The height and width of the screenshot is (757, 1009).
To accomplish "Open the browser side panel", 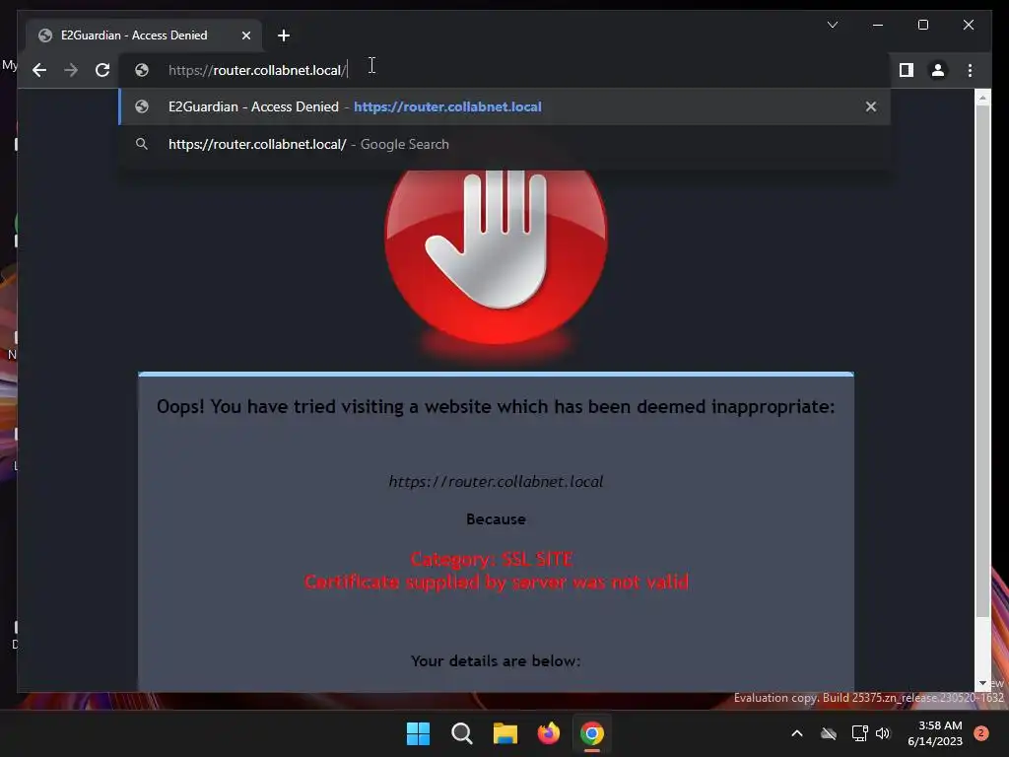I will tap(907, 70).
